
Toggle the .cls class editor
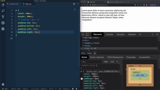112,62
